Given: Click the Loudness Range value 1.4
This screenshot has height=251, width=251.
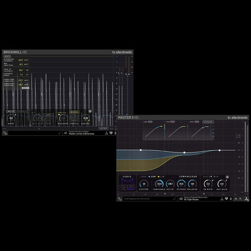Looking at the screenshot, I should coord(21,74).
